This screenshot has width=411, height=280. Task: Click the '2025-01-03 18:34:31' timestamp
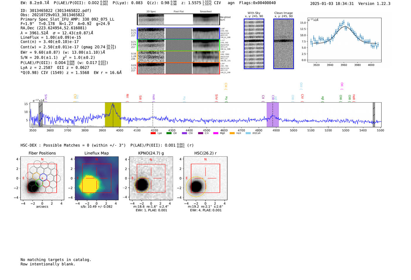click(332, 4)
